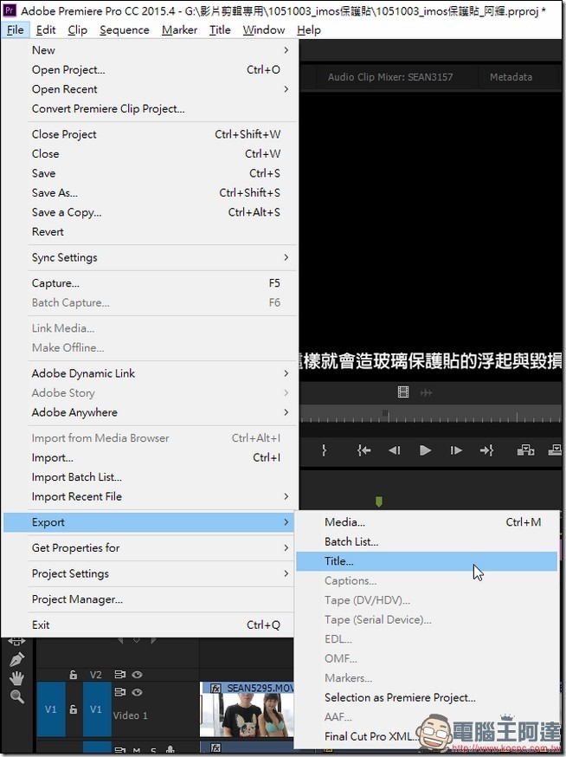Choose Batch List... in Export submenu
This screenshot has width=566, height=757.
427,541
